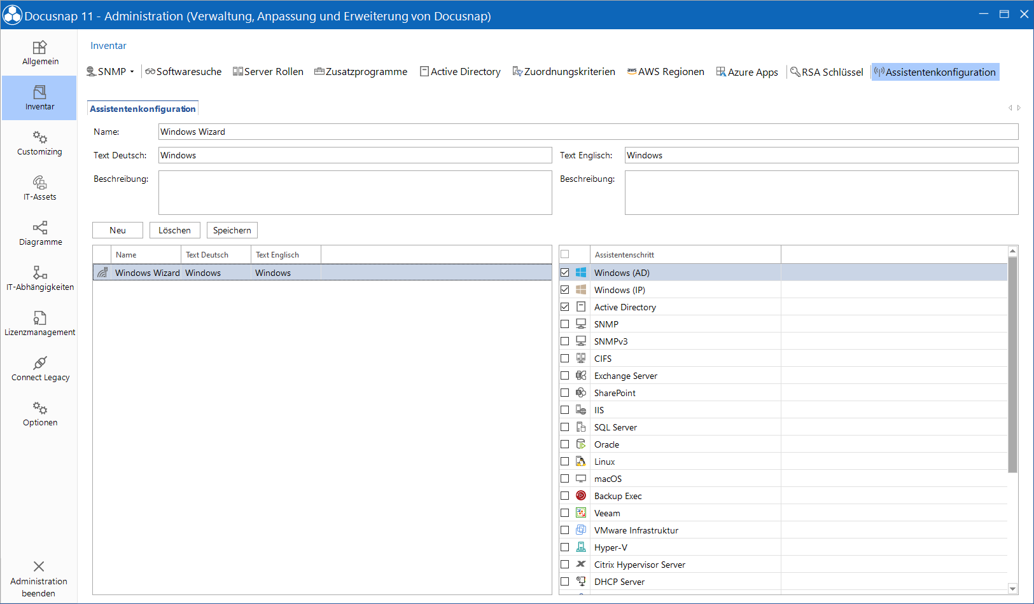Uncheck the Windows (AD) checkbox

564,273
